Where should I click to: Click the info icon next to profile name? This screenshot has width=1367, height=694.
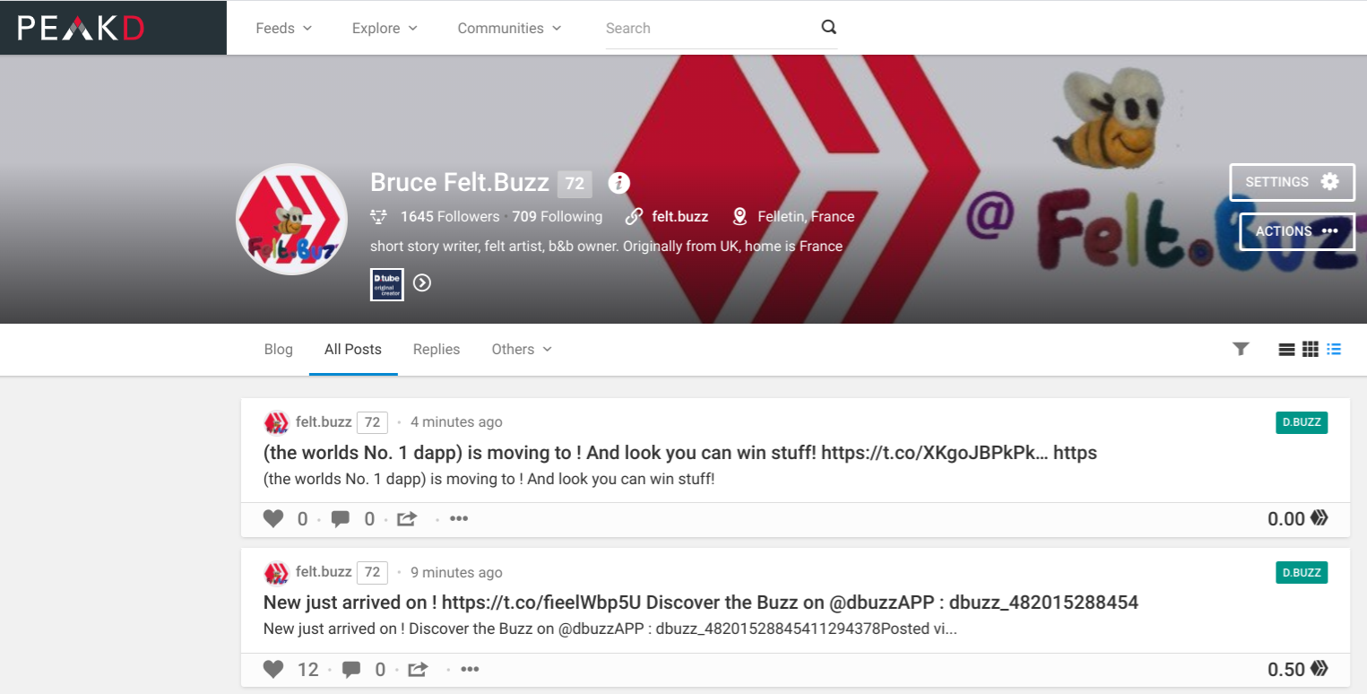point(619,183)
